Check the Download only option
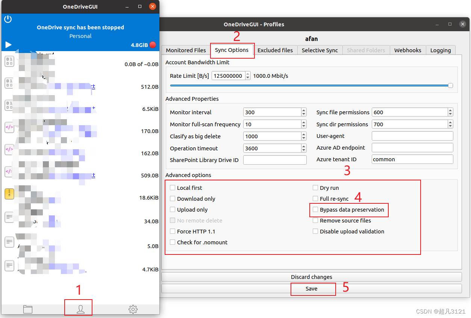This screenshot has height=318, width=471. coord(173,198)
